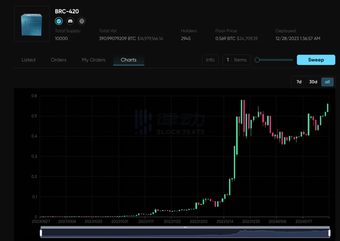The image size is (340, 241).
Task: Click left handle of chart range zoom bar
Action: (x=41, y=232)
